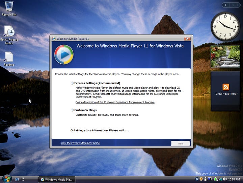The width and height of the screenshot is (243, 183).
Task: Click the Welcome to Windows Media Player 11 heading
Action: pos(130,46)
